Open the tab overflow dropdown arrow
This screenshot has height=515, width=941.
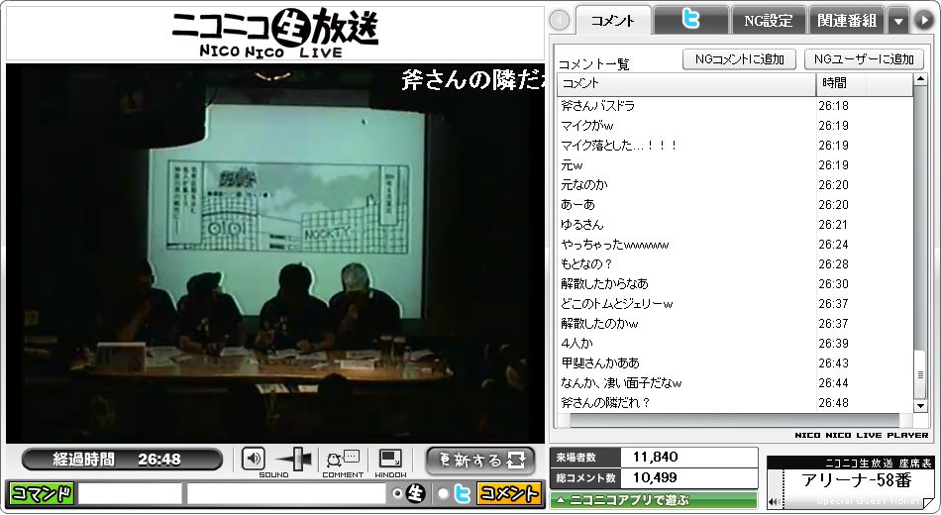click(x=898, y=21)
